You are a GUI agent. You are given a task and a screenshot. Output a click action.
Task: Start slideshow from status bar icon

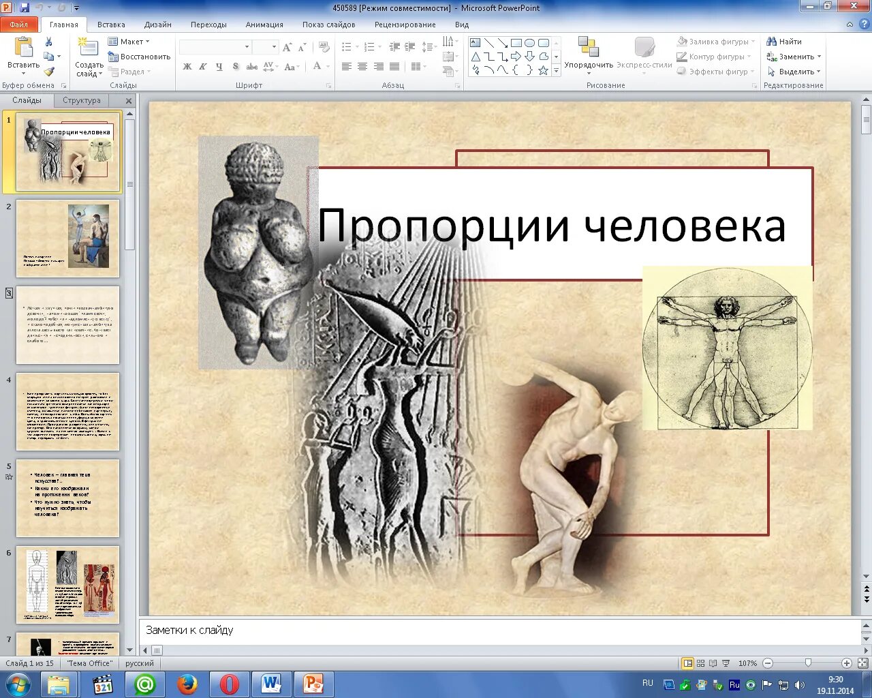[x=726, y=663]
